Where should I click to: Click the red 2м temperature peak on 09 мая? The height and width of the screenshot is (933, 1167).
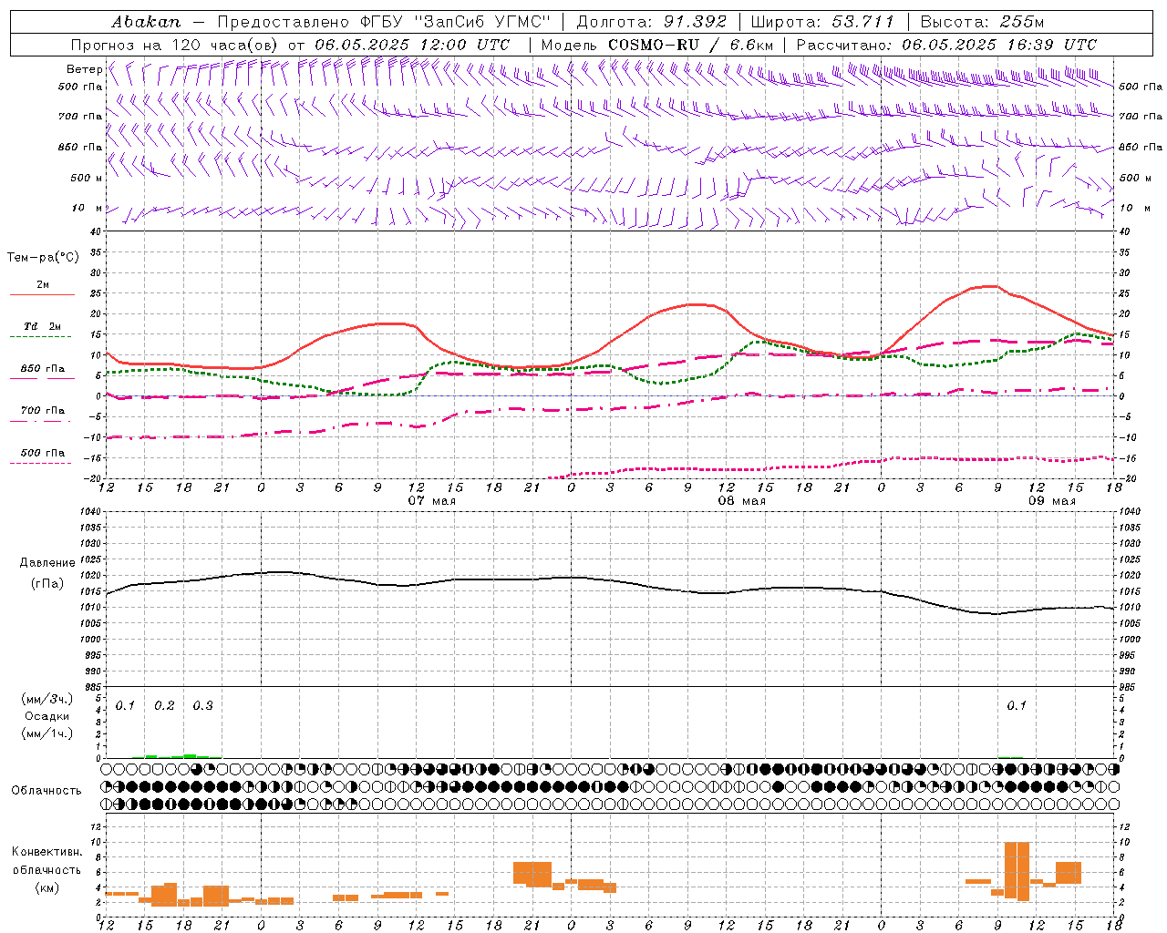coord(990,286)
